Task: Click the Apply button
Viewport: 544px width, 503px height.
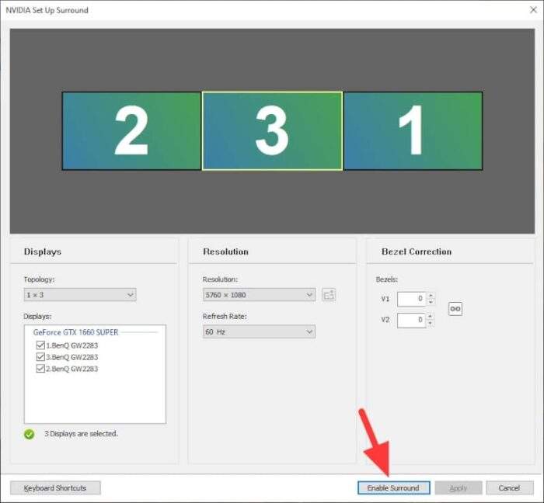Action: coord(459,488)
